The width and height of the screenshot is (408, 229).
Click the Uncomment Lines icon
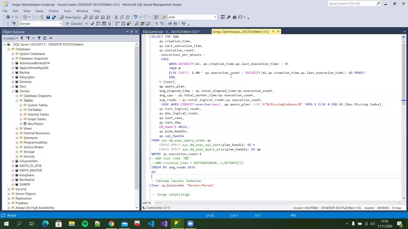tap(162, 24)
